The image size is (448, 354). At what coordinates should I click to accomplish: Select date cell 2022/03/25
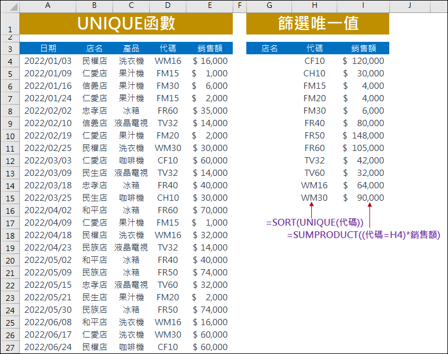point(48,198)
